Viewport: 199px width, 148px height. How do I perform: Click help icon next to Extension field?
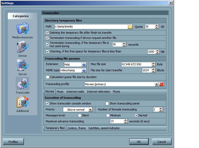(x=84, y=64)
